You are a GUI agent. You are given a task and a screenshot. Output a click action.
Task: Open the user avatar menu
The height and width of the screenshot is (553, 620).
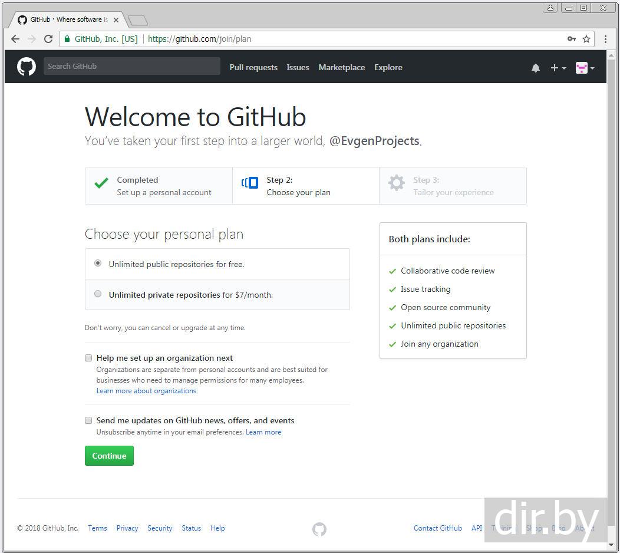585,68
